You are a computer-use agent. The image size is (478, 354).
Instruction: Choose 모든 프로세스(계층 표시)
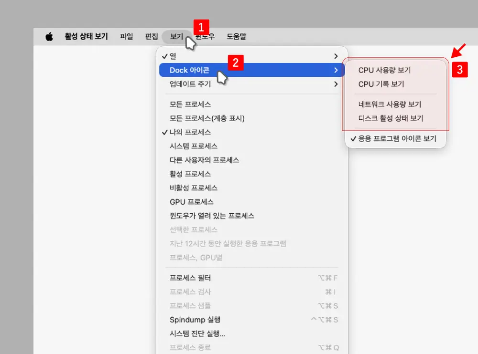click(x=252, y=118)
